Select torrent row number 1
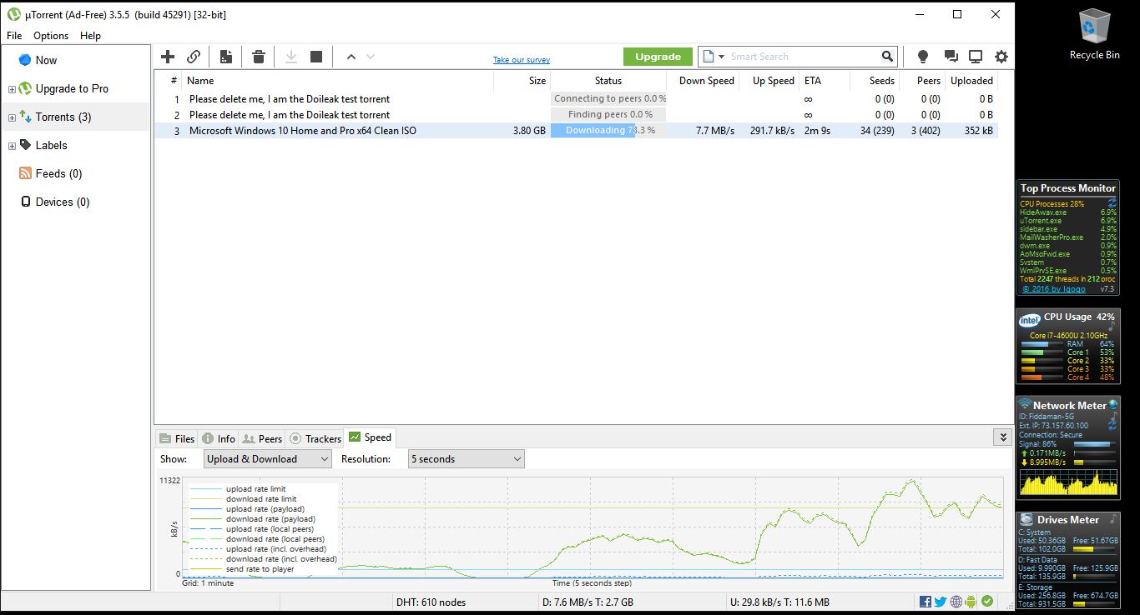 click(x=576, y=99)
